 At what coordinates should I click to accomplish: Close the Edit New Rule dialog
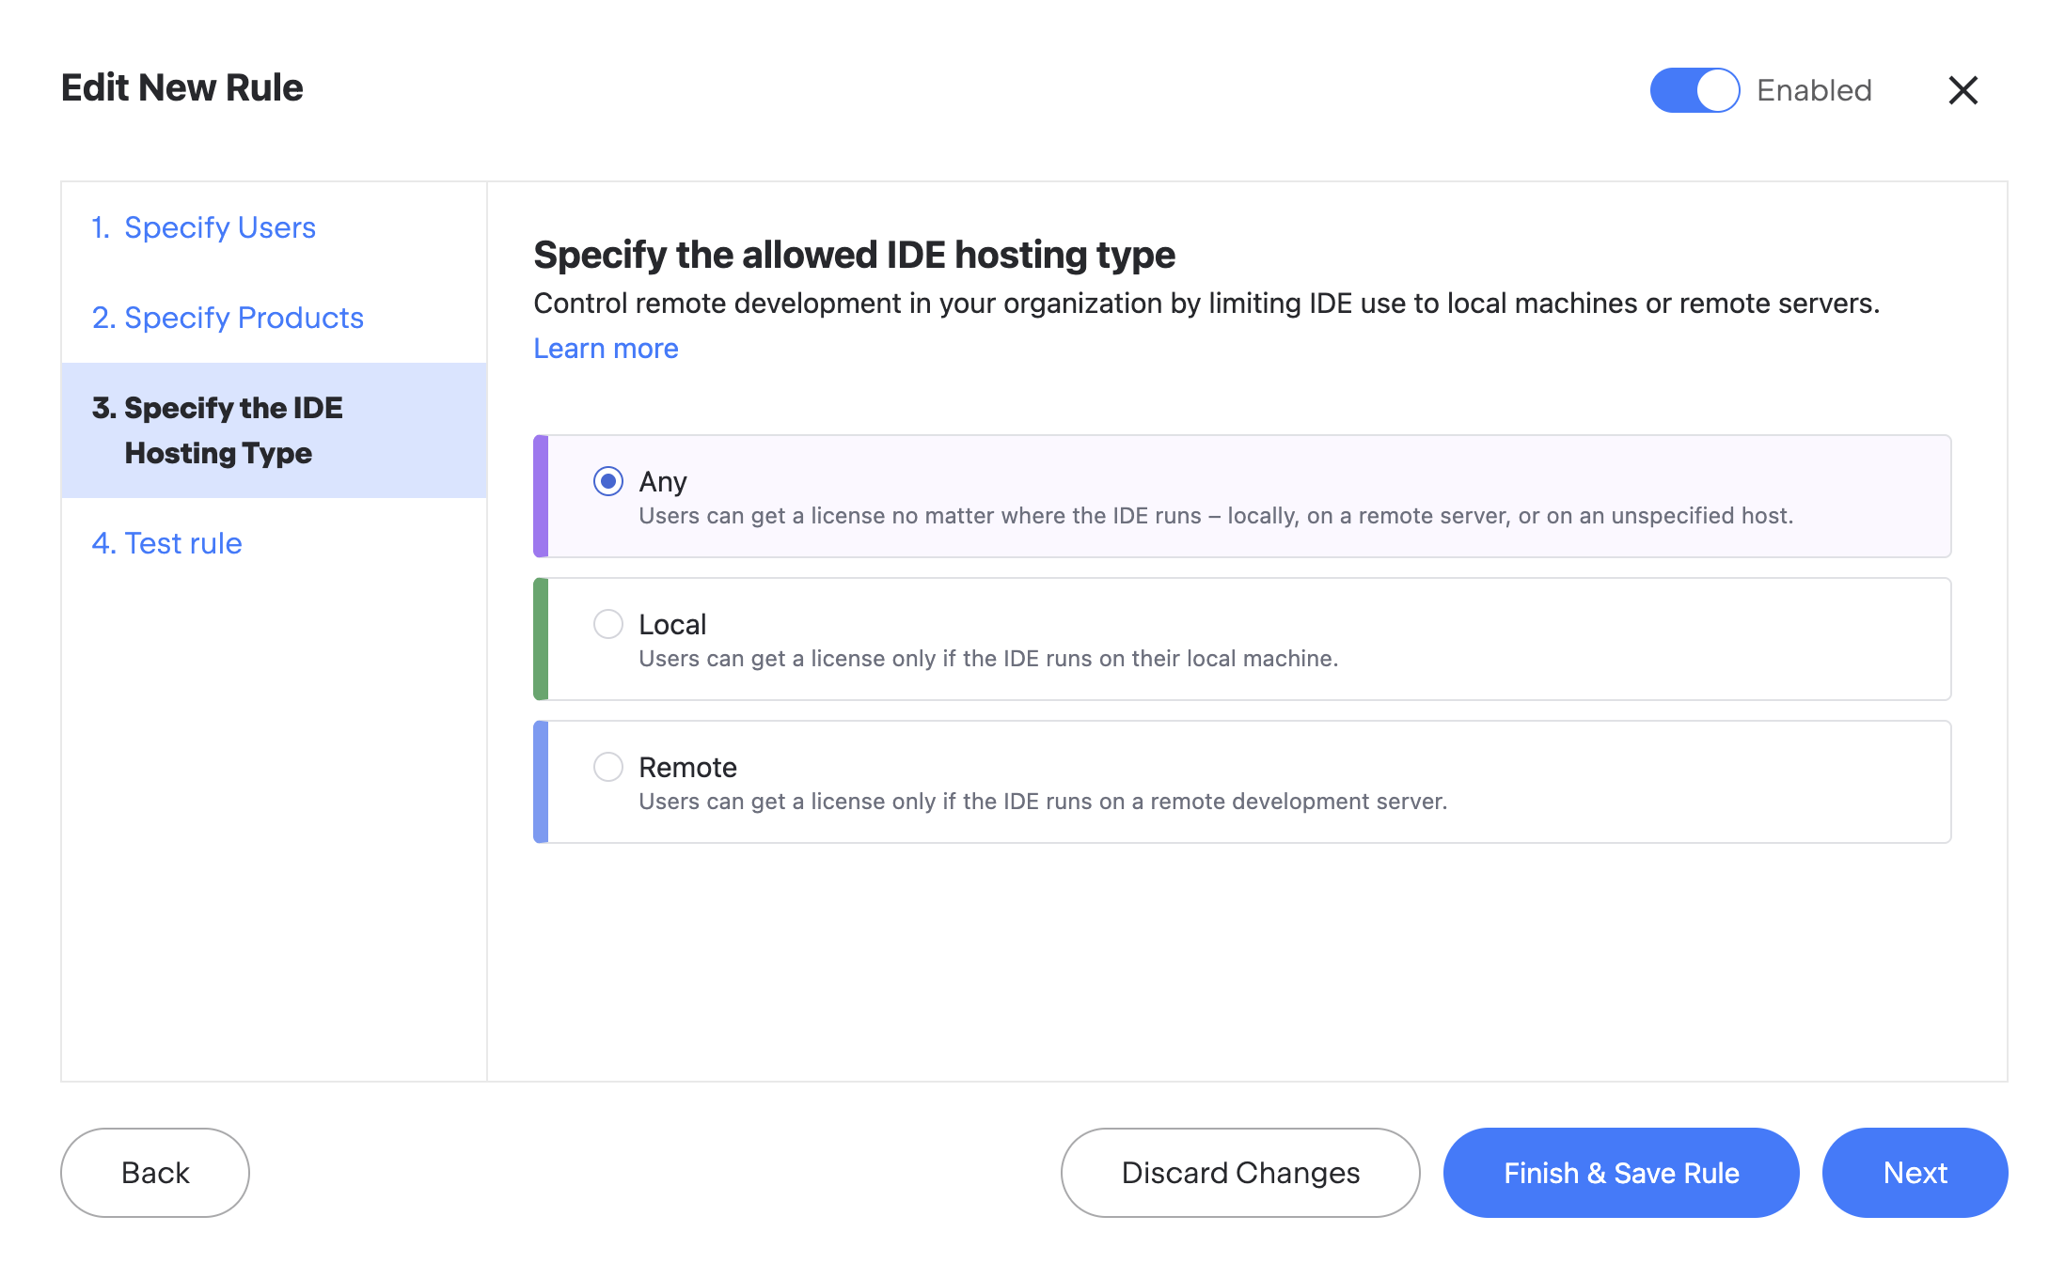pos(1963,90)
